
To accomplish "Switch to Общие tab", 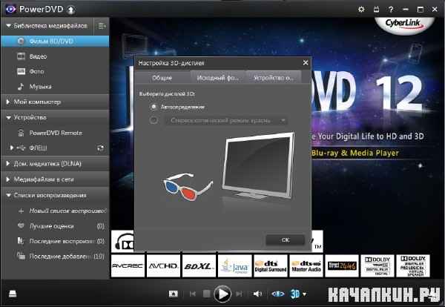I will tap(162, 77).
